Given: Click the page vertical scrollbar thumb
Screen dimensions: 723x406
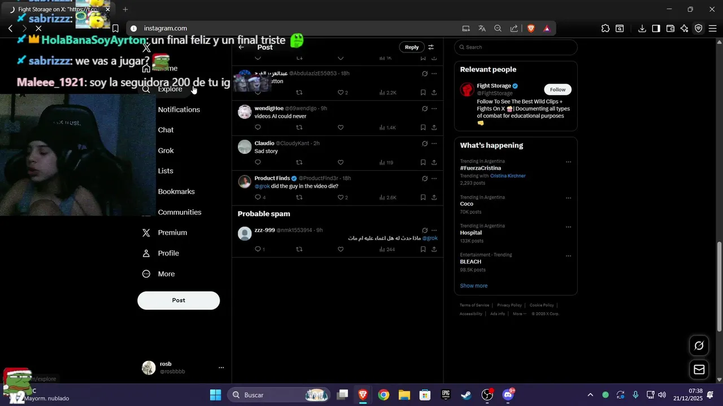Looking at the screenshot, I should (x=719, y=286).
